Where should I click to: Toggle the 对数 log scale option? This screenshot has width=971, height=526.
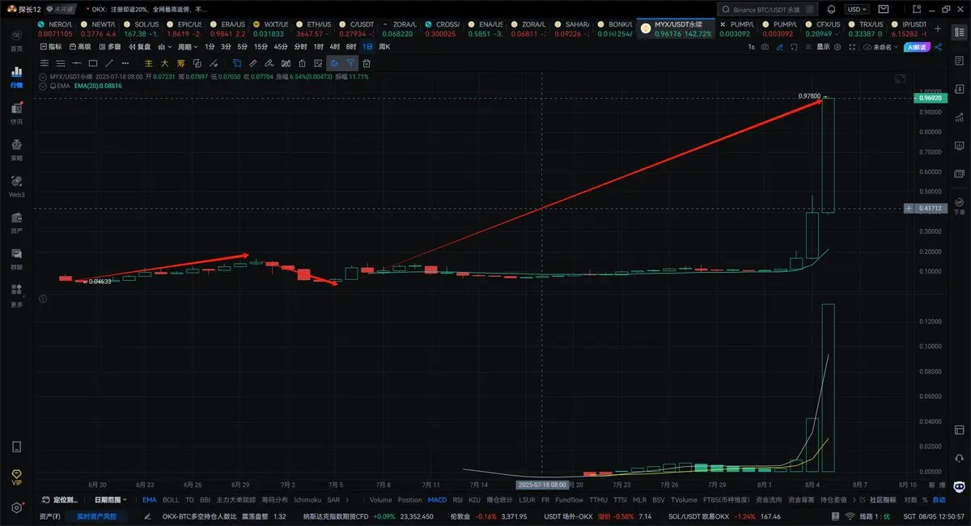[x=910, y=499]
